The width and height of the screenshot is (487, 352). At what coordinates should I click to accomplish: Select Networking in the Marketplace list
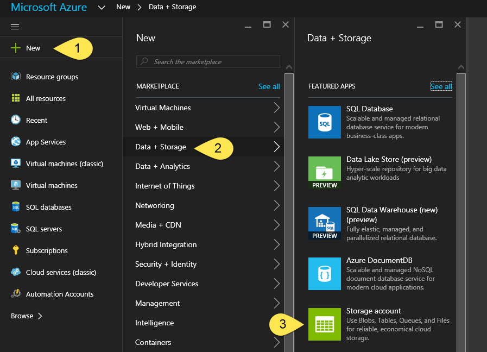click(155, 205)
